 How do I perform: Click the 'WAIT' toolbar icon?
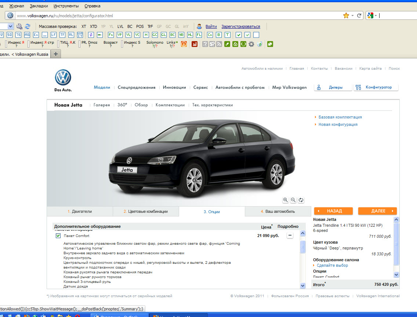click(x=80, y=35)
